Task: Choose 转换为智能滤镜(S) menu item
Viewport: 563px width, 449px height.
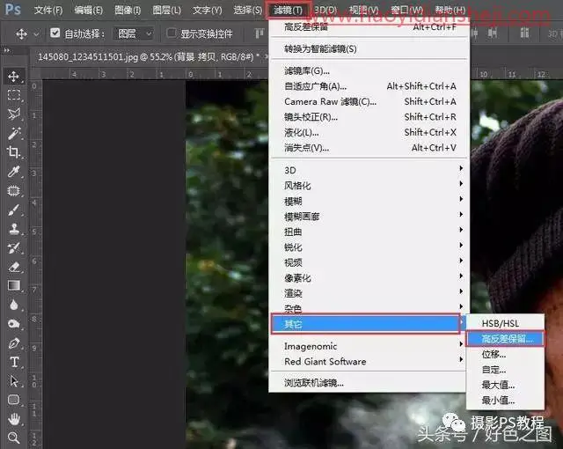Action: (368, 48)
